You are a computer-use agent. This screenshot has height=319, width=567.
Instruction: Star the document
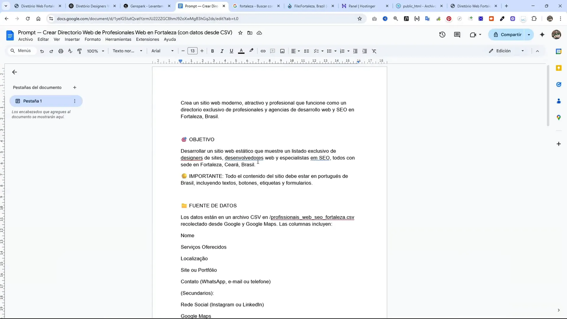(x=240, y=33)
